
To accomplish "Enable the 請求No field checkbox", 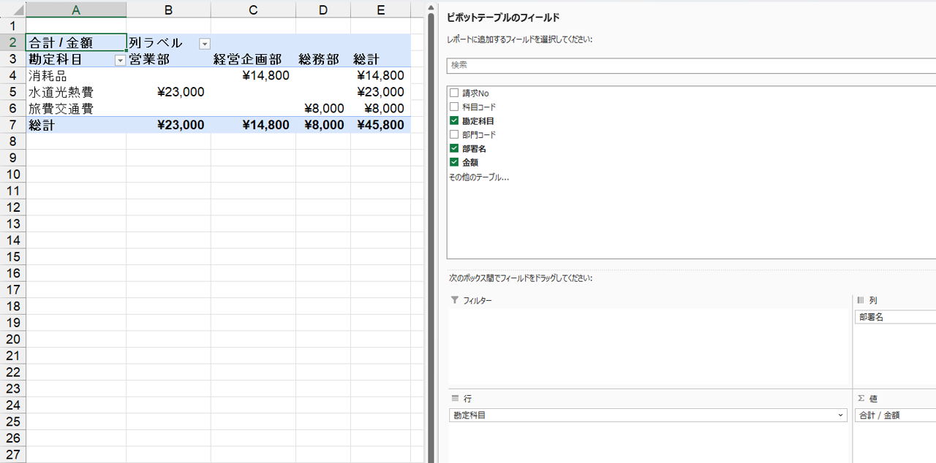I will pos(454,93).
